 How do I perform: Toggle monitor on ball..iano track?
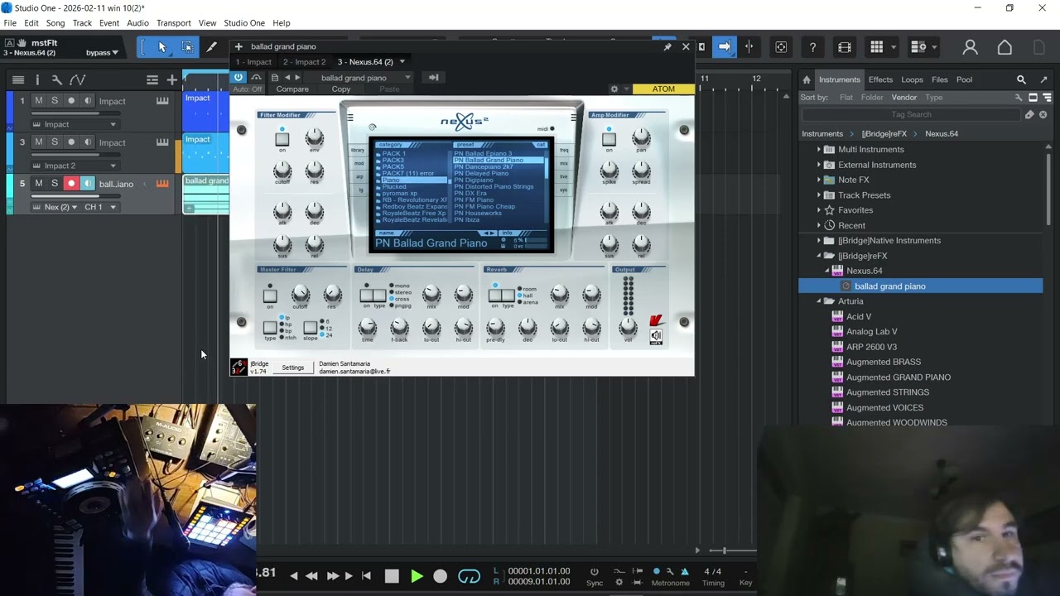click(x=88, y=184)
